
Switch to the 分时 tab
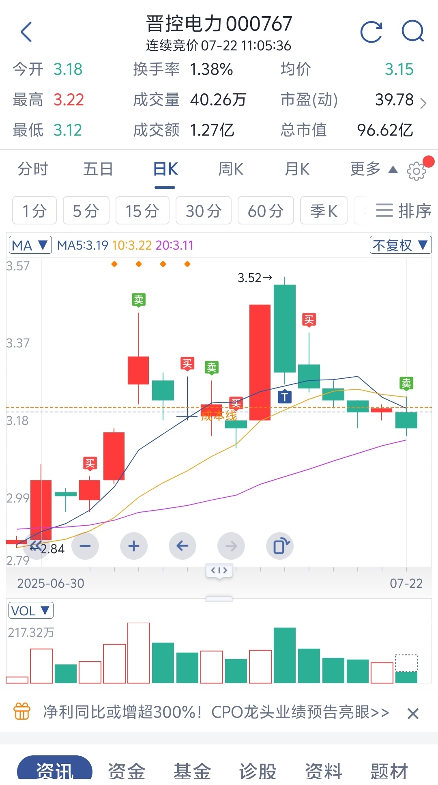(x=33, y=169)
